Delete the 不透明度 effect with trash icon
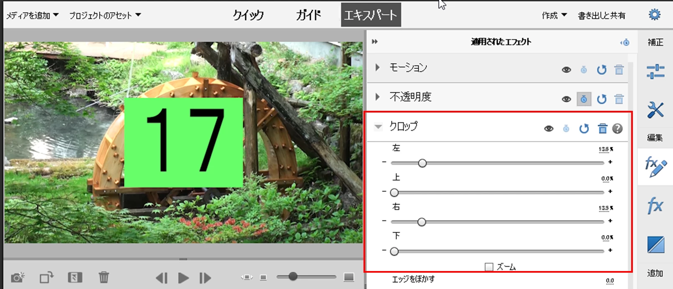 point(619,99)
